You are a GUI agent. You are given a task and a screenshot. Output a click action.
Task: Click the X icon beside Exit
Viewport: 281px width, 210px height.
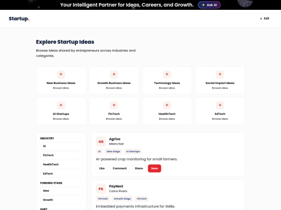click(261, 19)
